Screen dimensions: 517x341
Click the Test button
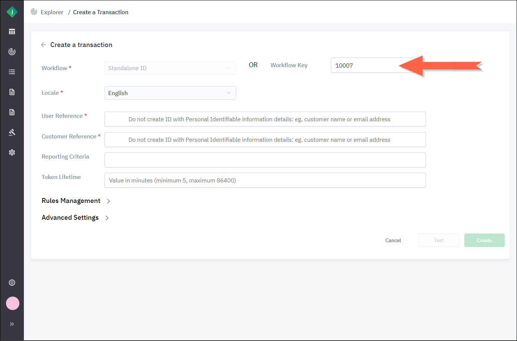tap(439, 241)
